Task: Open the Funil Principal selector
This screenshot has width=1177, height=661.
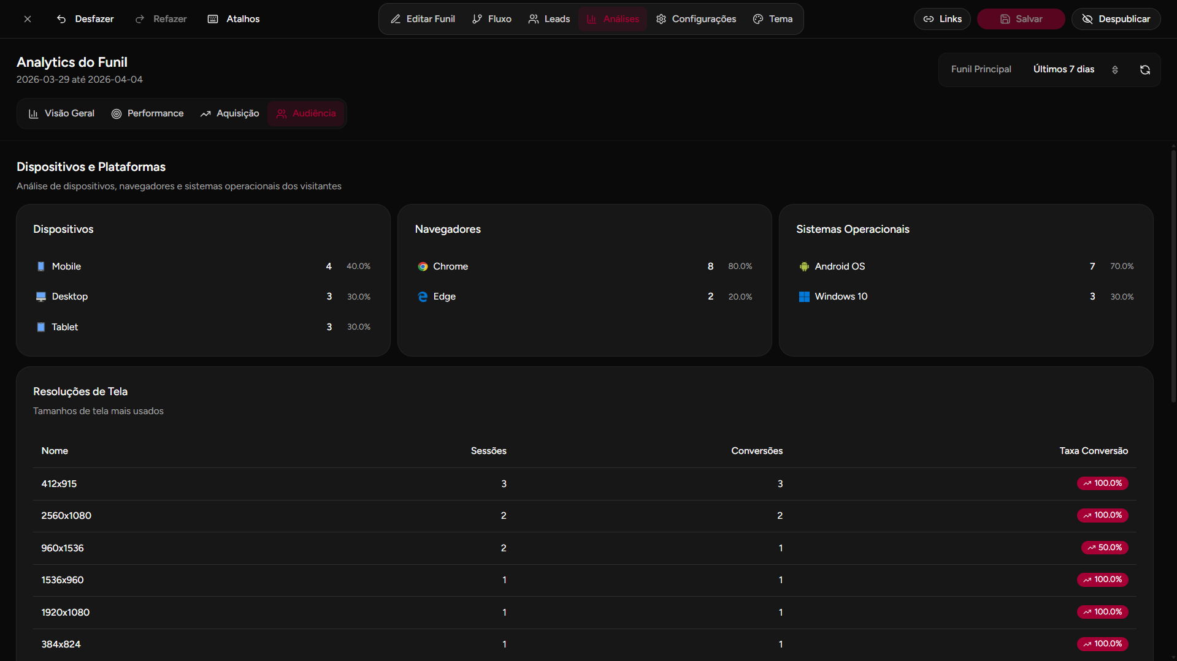Action: (981, 69)
